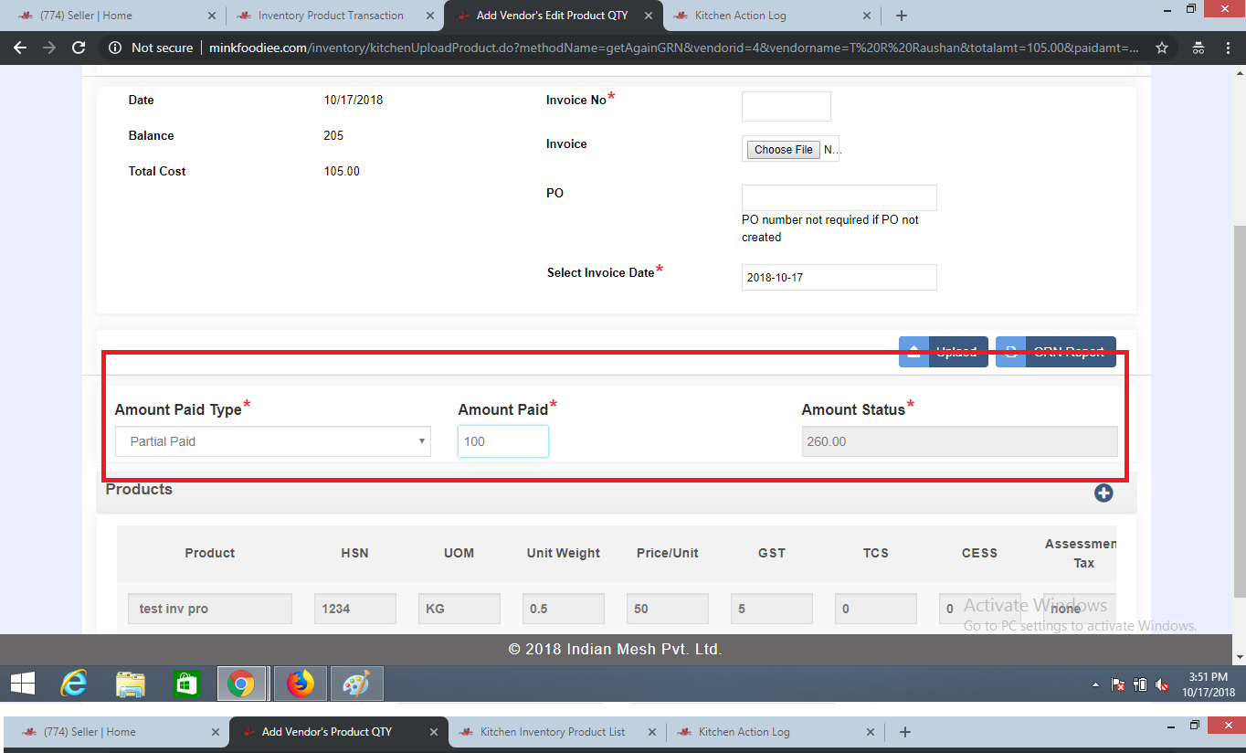
Task: Click the UOM field showing KG
Action: coord(459,609)
